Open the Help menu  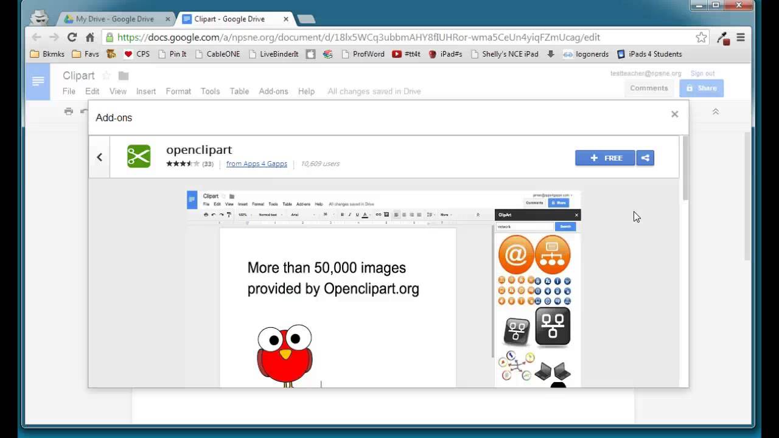point(306,91)
